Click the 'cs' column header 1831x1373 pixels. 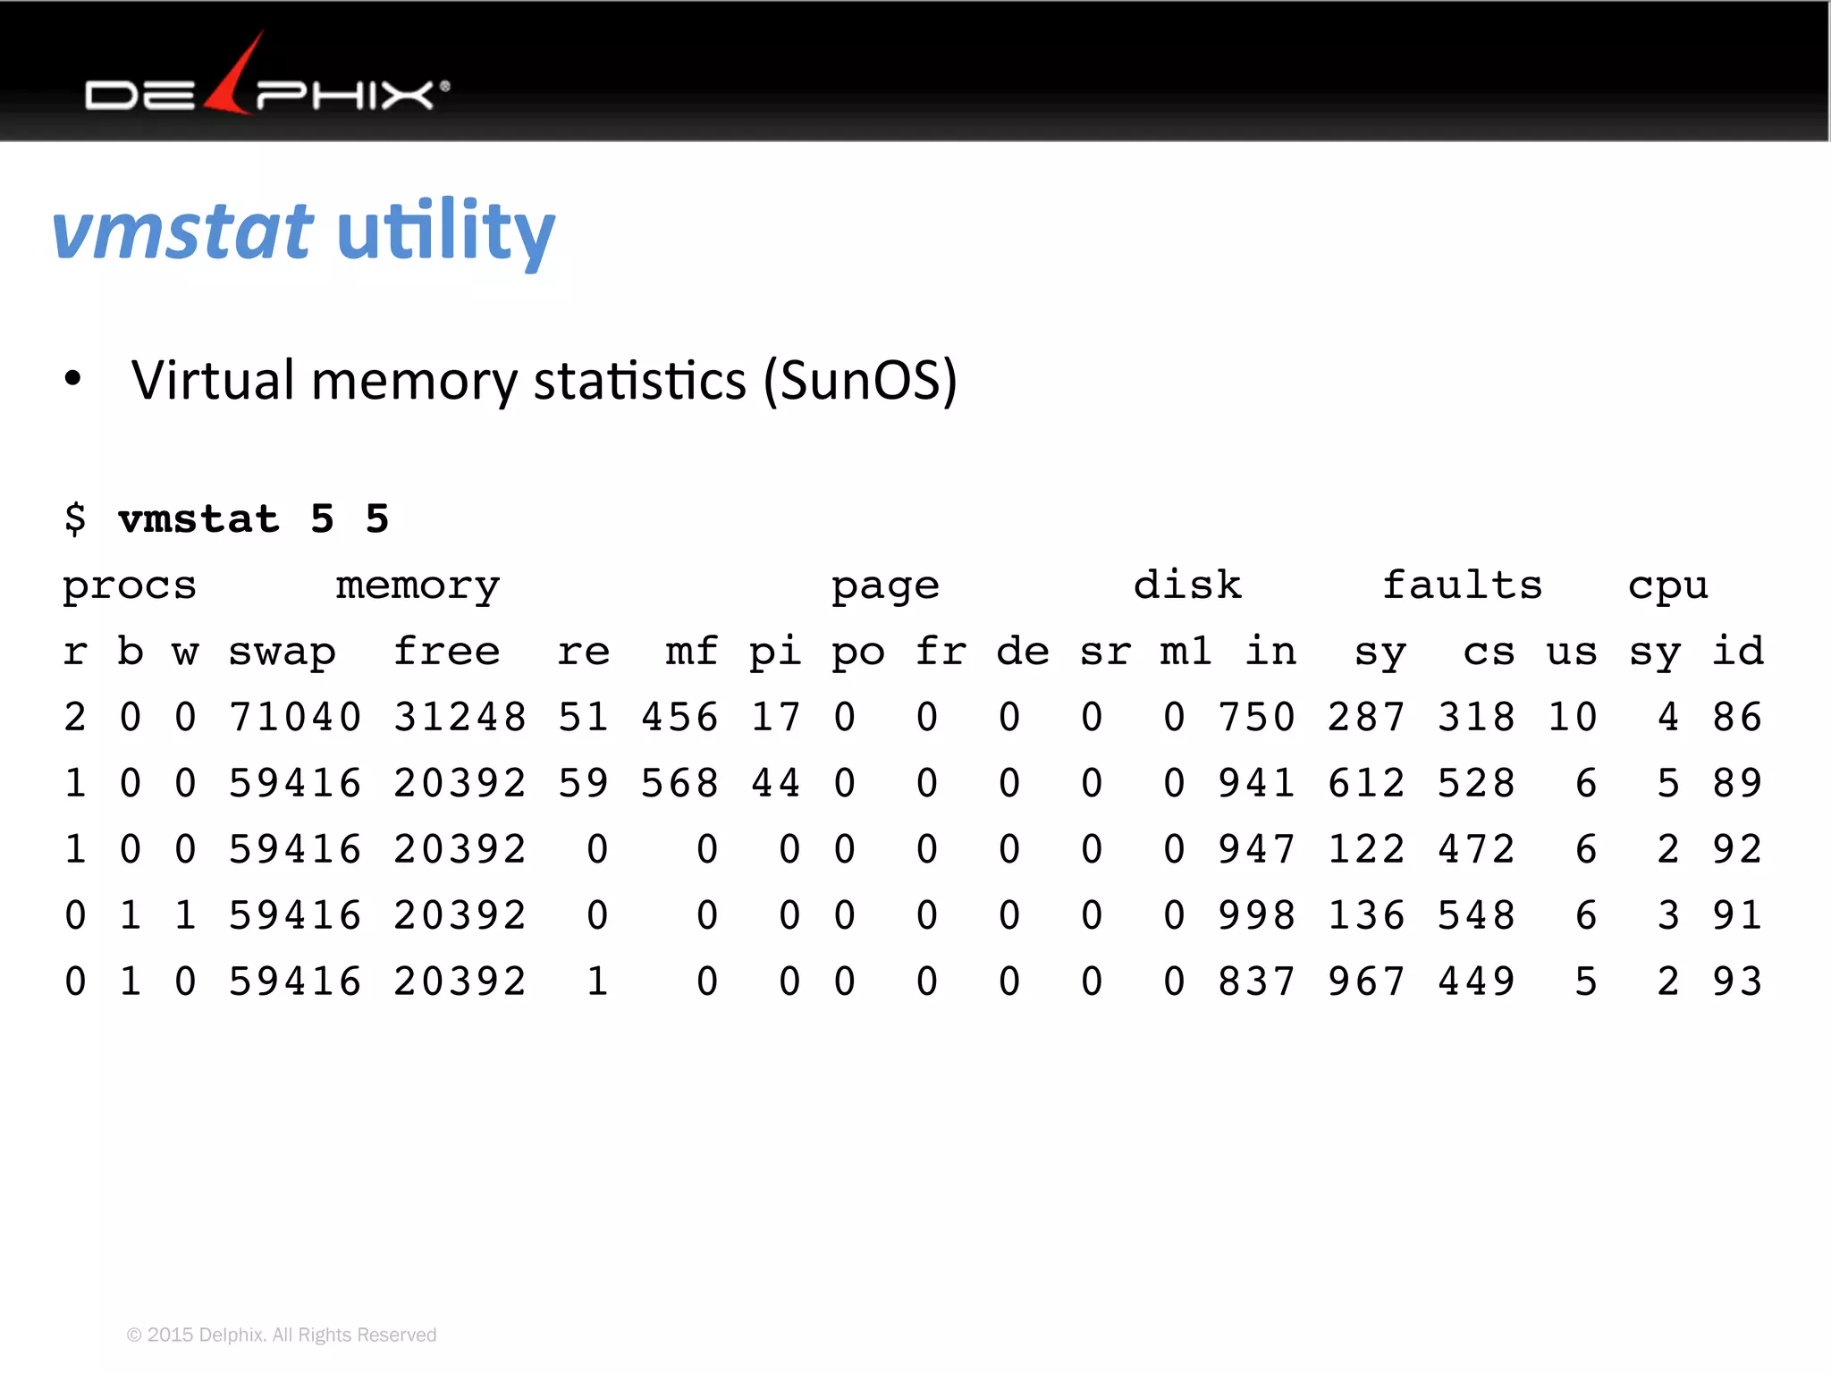point(1489,652)
